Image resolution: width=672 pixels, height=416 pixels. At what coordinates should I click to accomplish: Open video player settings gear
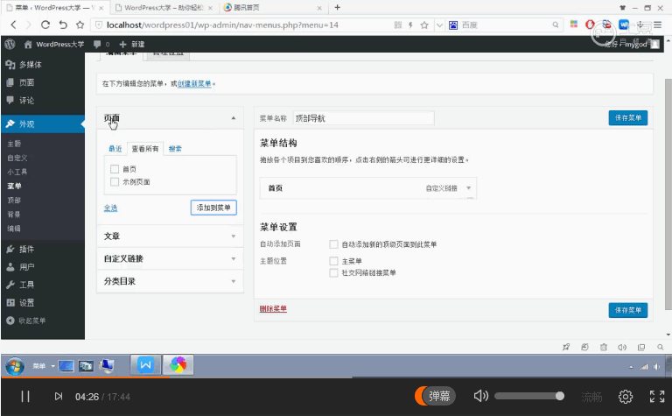pos(626,397)
